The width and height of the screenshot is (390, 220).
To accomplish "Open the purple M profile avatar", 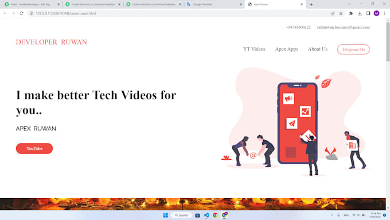I will (x=376, y=13).
